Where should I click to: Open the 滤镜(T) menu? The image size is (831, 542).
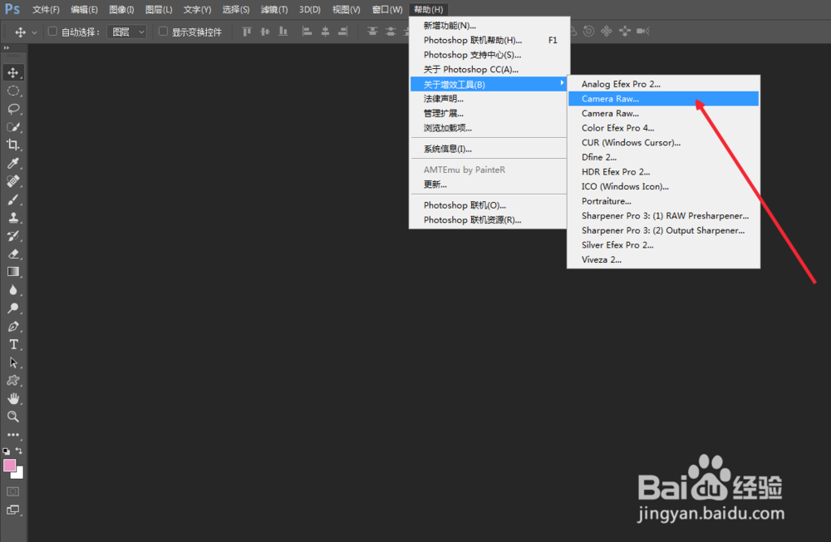[274, 9]
